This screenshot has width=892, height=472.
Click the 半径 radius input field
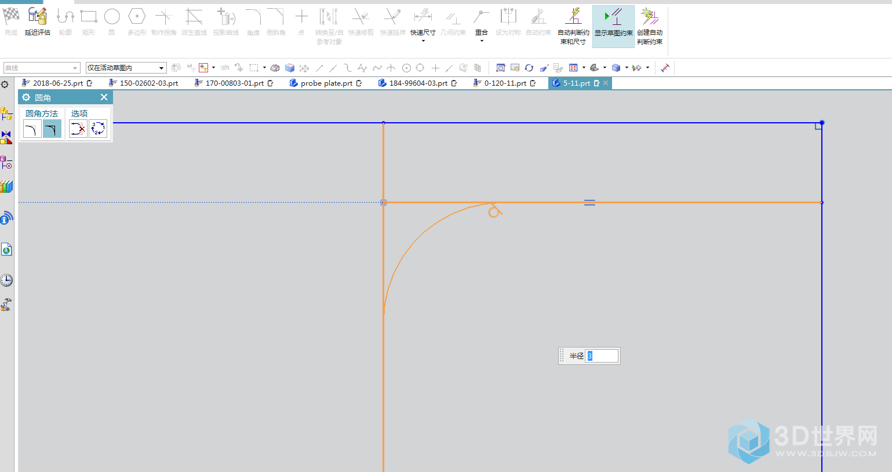[602, 356]
